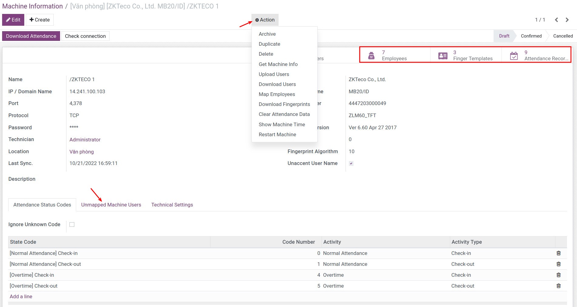
Task: Select the Confirmed status stage
Action: coord(531,36)
